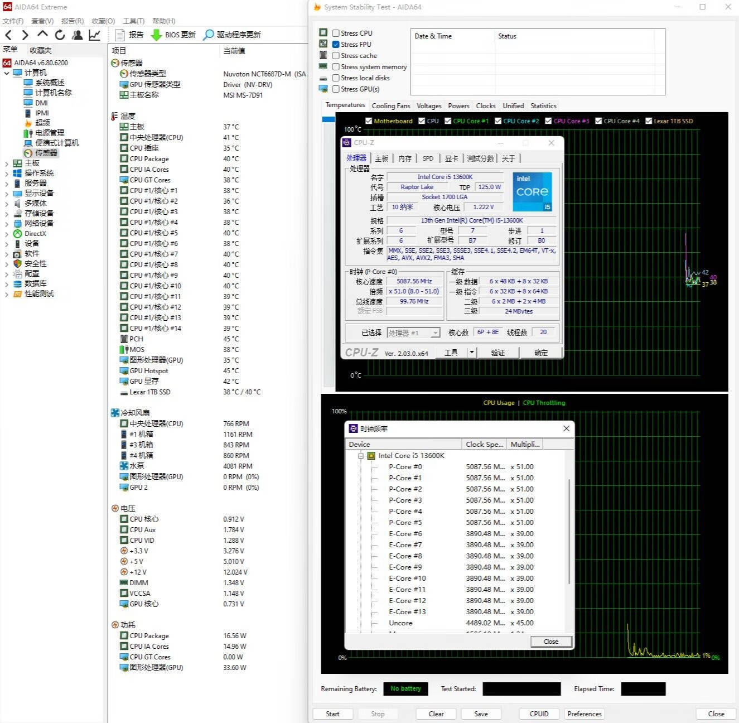Click the up-level arrow in AIDA64 toolbar
This screenshot has width=739, height=723.
coord(42,35)
